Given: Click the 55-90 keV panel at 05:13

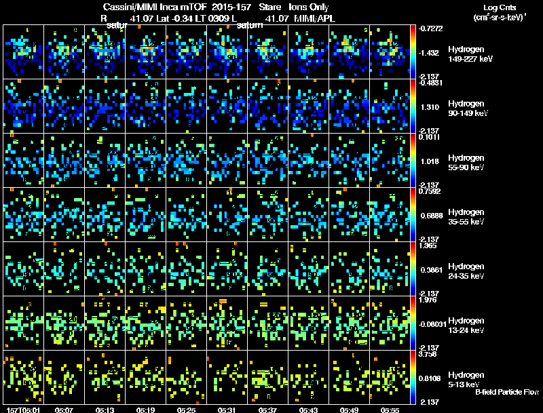Looking at the screenshot, I should click(105, 161).
